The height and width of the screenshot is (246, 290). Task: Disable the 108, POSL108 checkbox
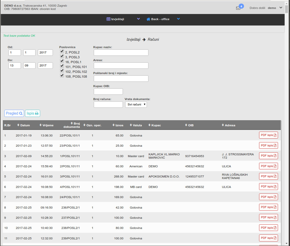tap(62, 76)
